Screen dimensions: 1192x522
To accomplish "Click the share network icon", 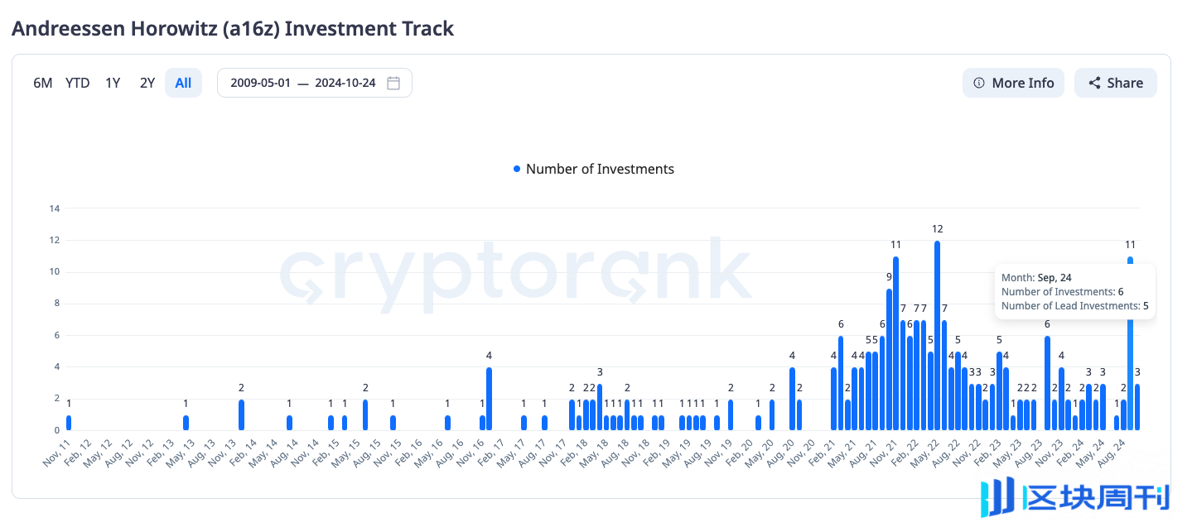I will coord(1094,83).
